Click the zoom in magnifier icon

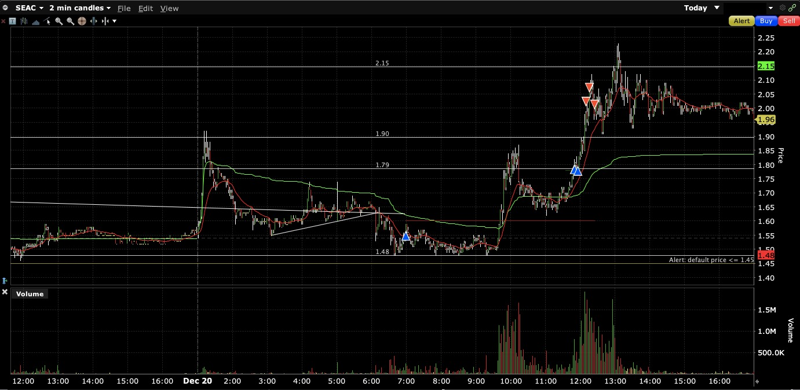[x=59, y=21]
